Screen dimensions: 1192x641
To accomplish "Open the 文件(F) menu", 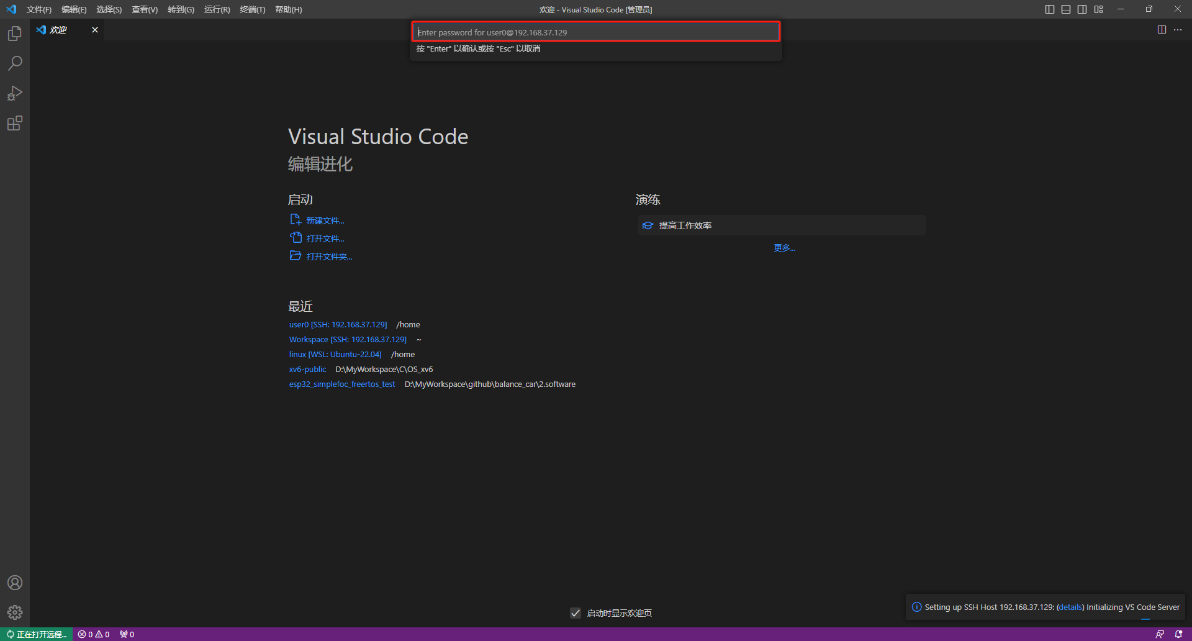I will pos(38,9).
